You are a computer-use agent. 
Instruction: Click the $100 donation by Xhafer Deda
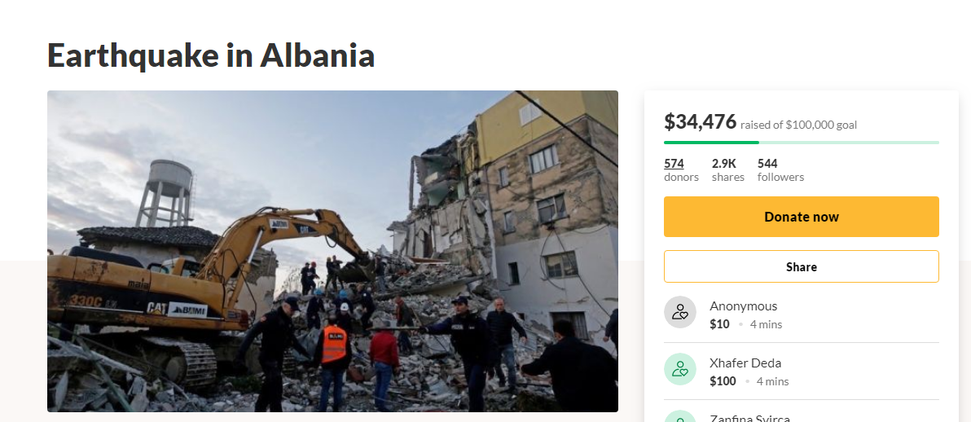click(x=723, y=381)
